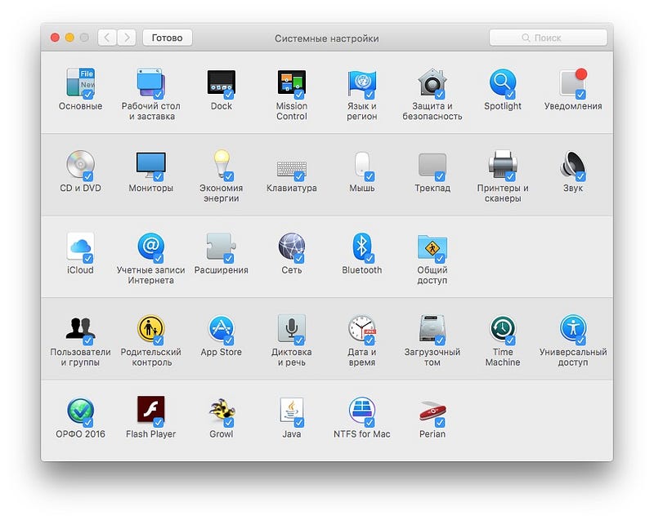The height and width of the screenshot is (520, 654).
Task: Open Защита и безопасность house icon
Action: pos(432,82)
